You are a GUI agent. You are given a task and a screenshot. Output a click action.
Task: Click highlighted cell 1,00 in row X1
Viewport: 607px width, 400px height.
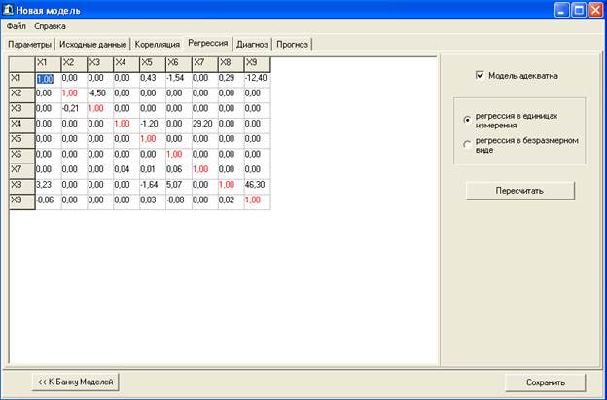click(48, 80)
